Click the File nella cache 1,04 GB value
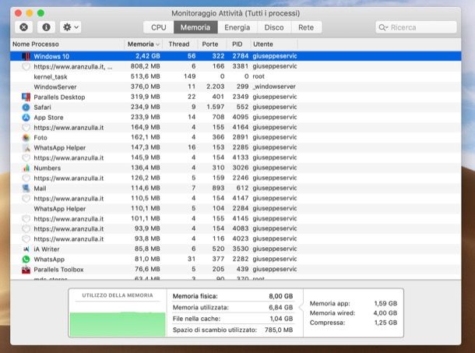This screenshot has height=353, width=475. [281, 319]
